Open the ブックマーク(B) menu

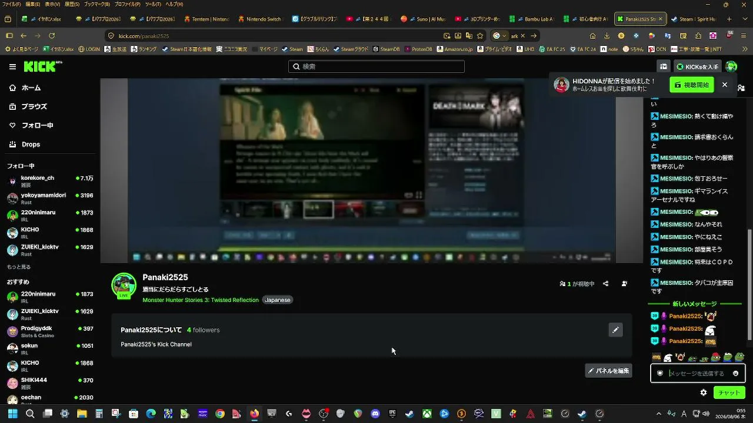[96, 4]
